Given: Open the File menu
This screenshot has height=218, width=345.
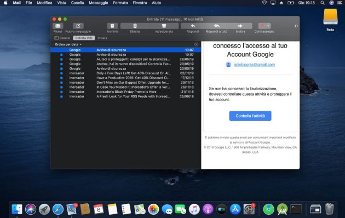Looking at the screenshot, I should [x=28, y=3].
